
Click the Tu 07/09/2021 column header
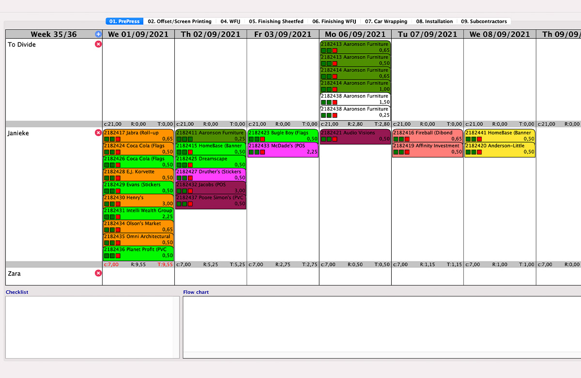[428, 34]
